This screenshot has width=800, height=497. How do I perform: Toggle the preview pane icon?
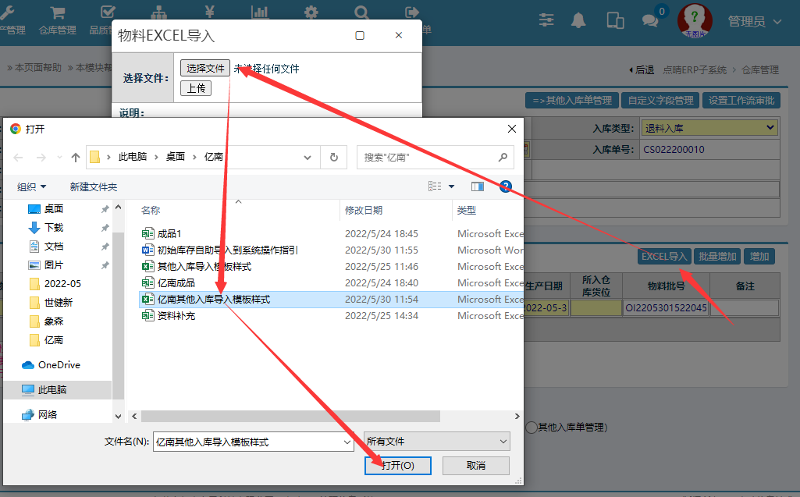pos(478,186)
